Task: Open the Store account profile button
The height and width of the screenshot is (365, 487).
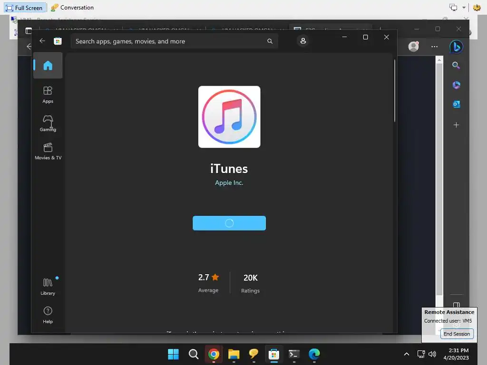Action: 303,41
